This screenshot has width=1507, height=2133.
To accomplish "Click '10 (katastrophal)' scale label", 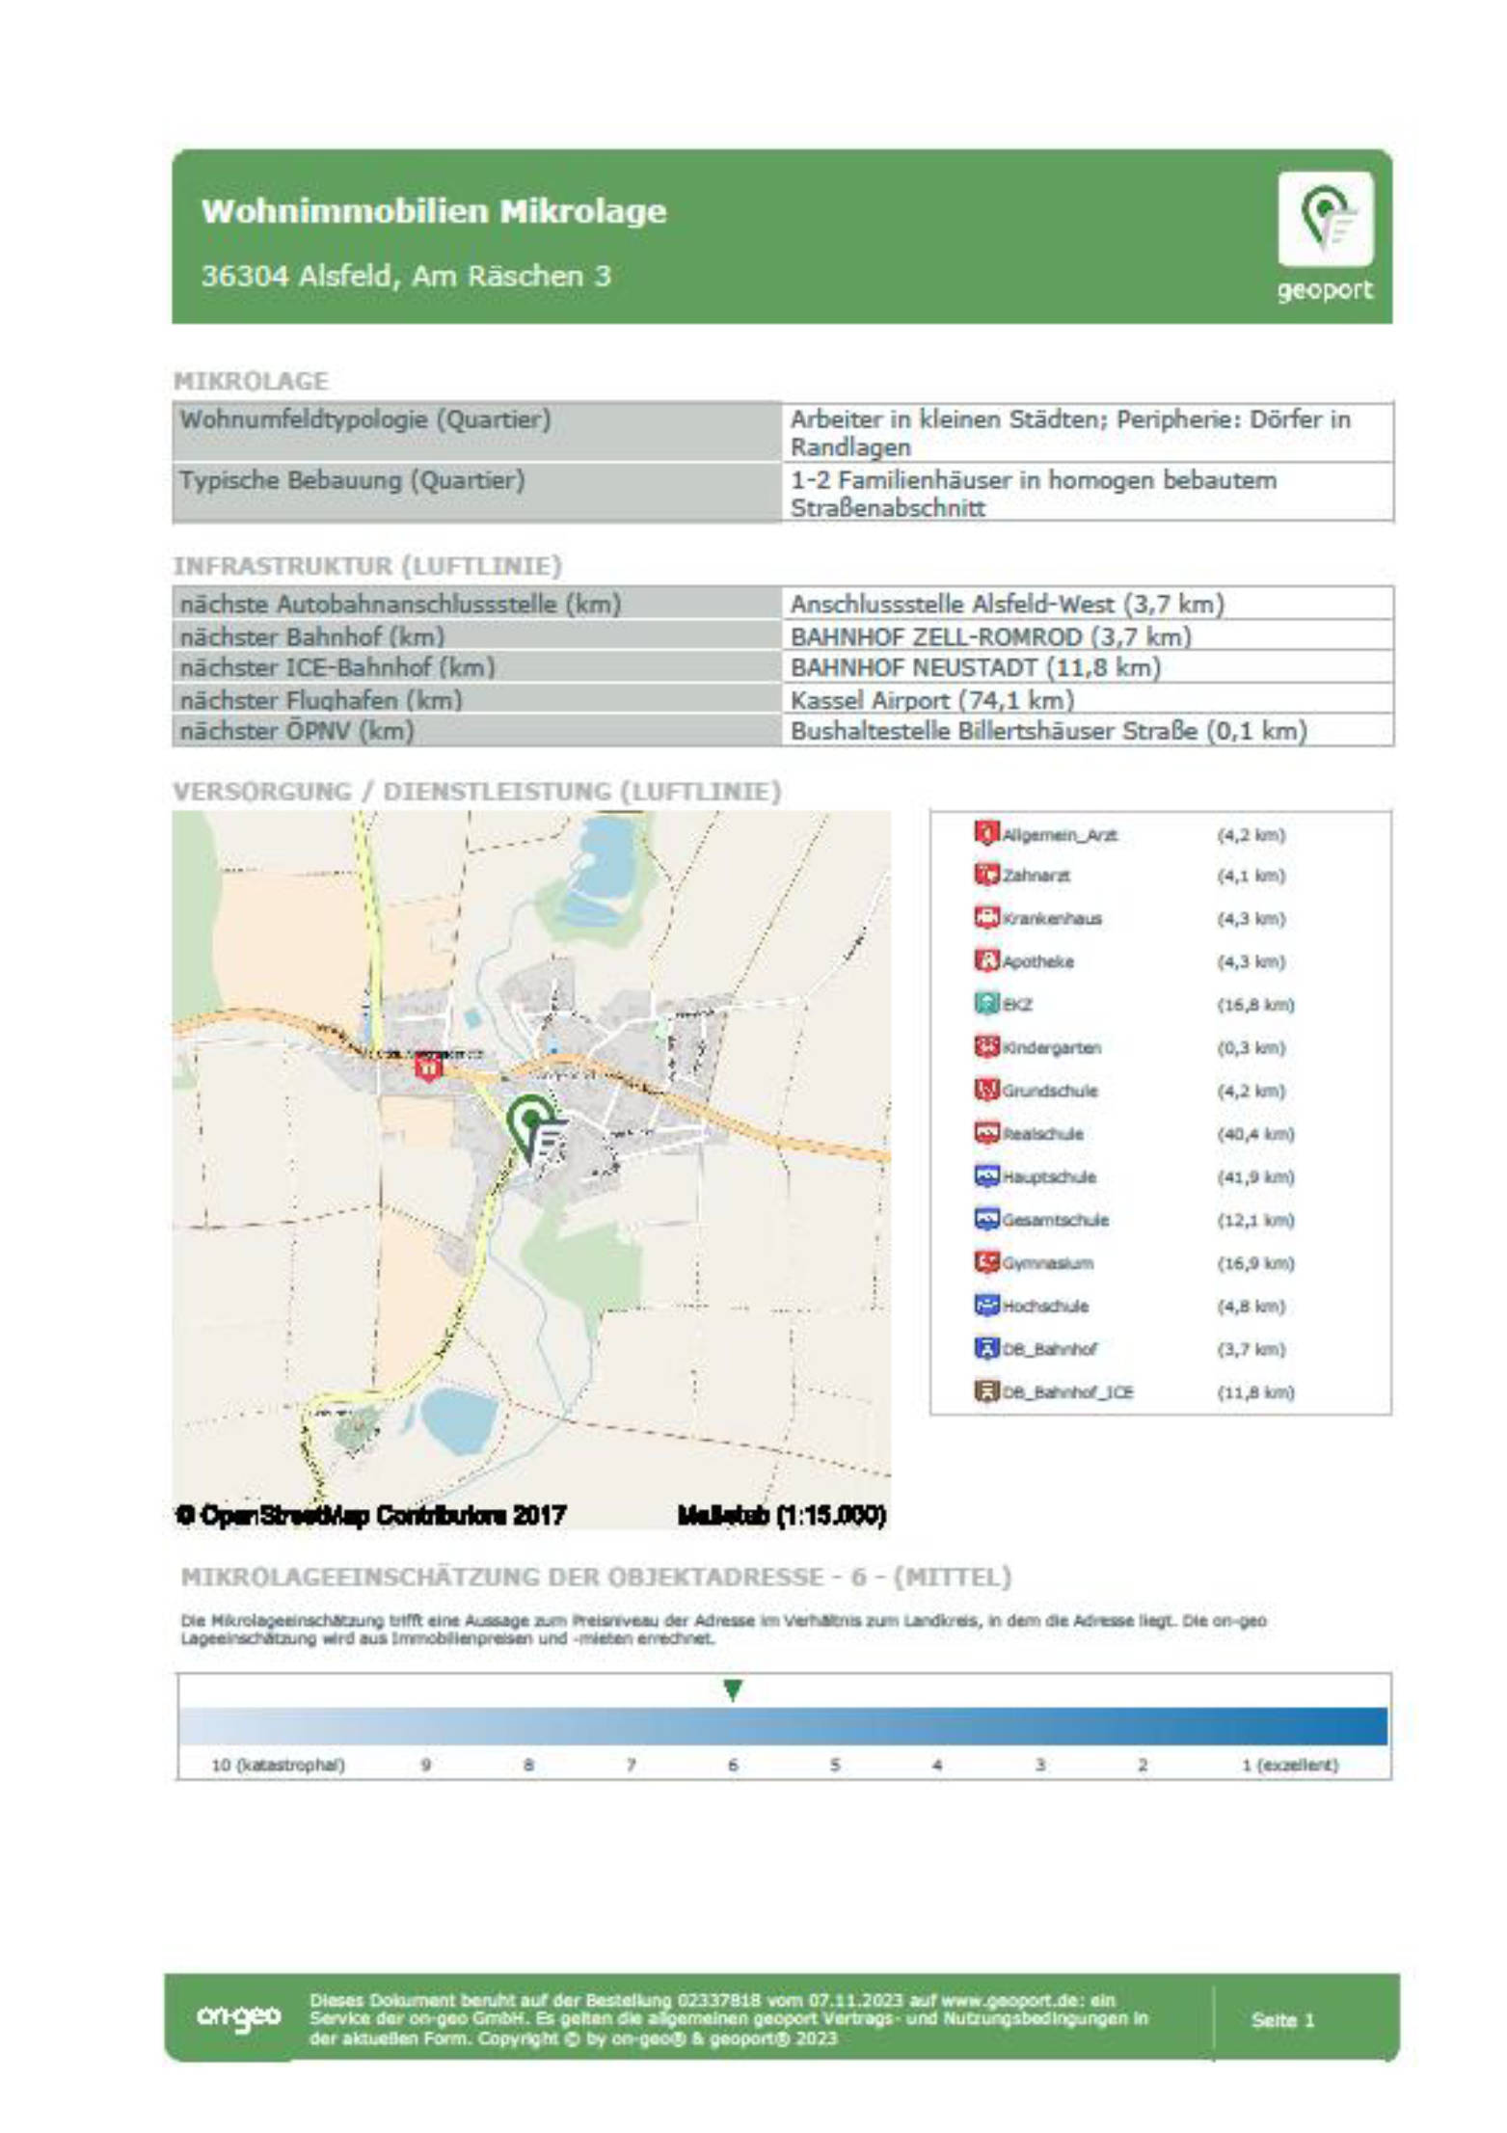I will [278, 1765].
